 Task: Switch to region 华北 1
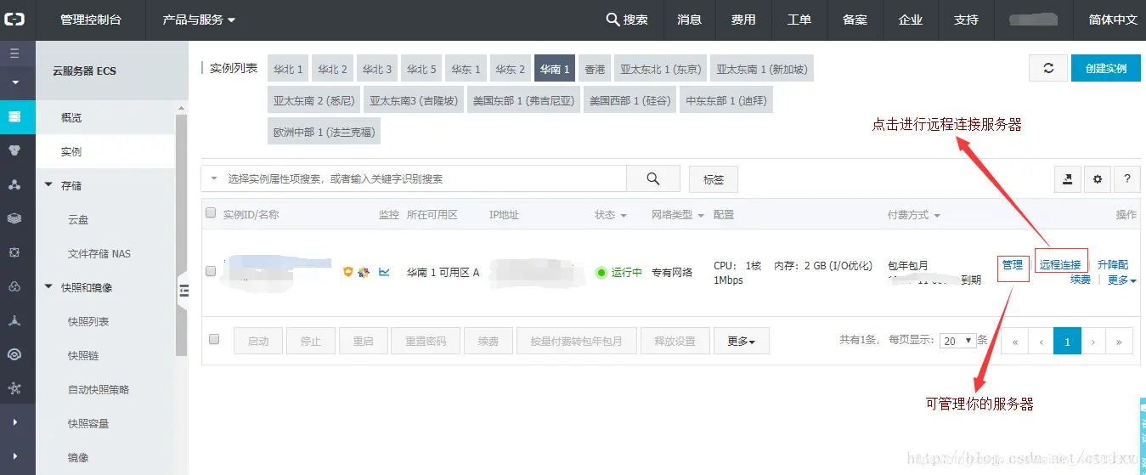288,70
